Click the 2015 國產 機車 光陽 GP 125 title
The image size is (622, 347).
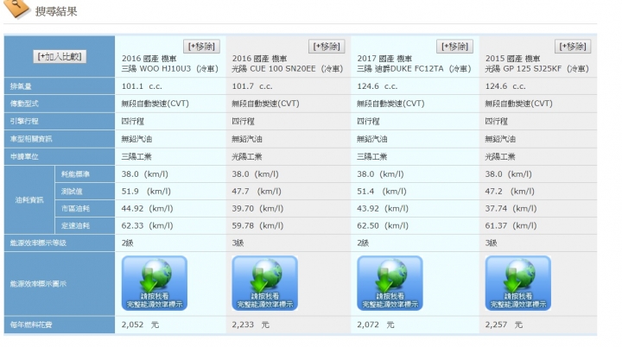[x=536, y=64]
